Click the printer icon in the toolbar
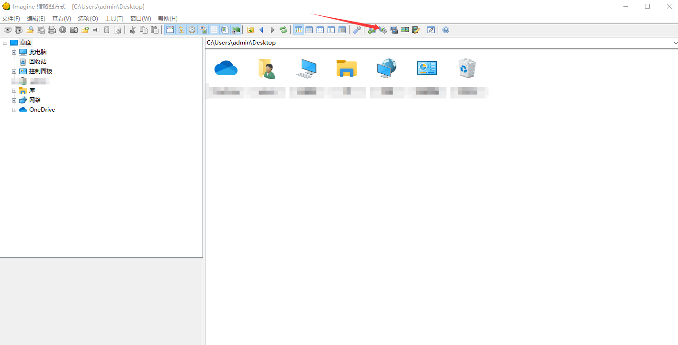Screen dimensions: 678x345 click(x=52, y=30)
